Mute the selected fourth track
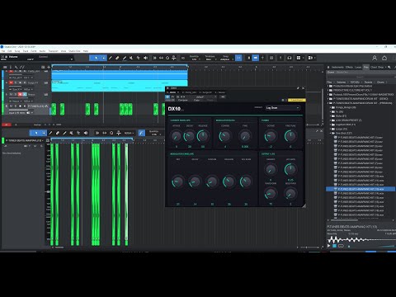Screen dimensions: 396x297 [11, 106]
